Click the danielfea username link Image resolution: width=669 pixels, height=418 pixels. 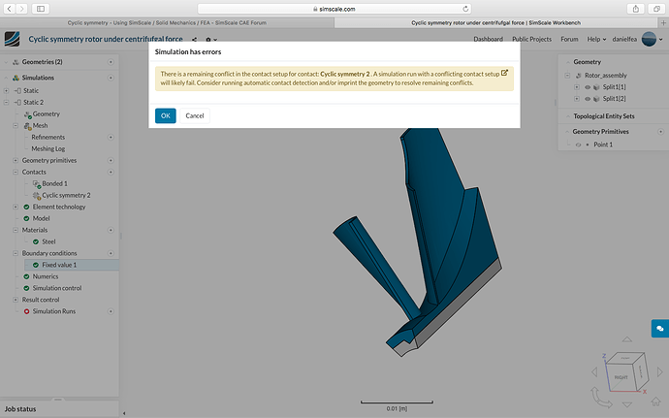[624, 40]
